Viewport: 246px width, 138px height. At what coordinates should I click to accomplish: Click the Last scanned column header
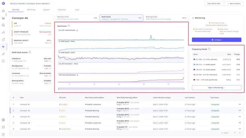tap(189, 98)
